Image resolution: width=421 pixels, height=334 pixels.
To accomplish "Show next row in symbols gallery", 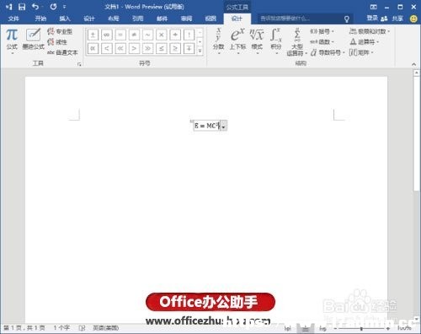I will [200, 42].
